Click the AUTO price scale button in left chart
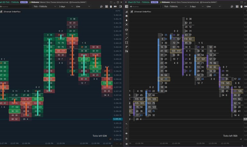Viewport: 247px width, 147px height. 118,11
